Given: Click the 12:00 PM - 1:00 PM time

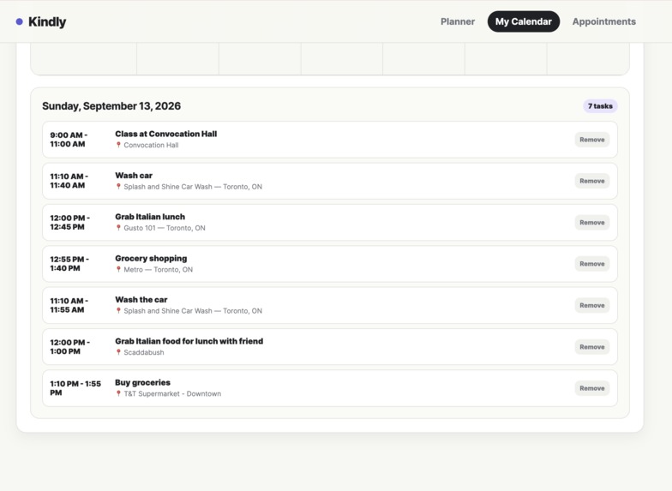Looking at the screenshot, I should tap(70, 347).
